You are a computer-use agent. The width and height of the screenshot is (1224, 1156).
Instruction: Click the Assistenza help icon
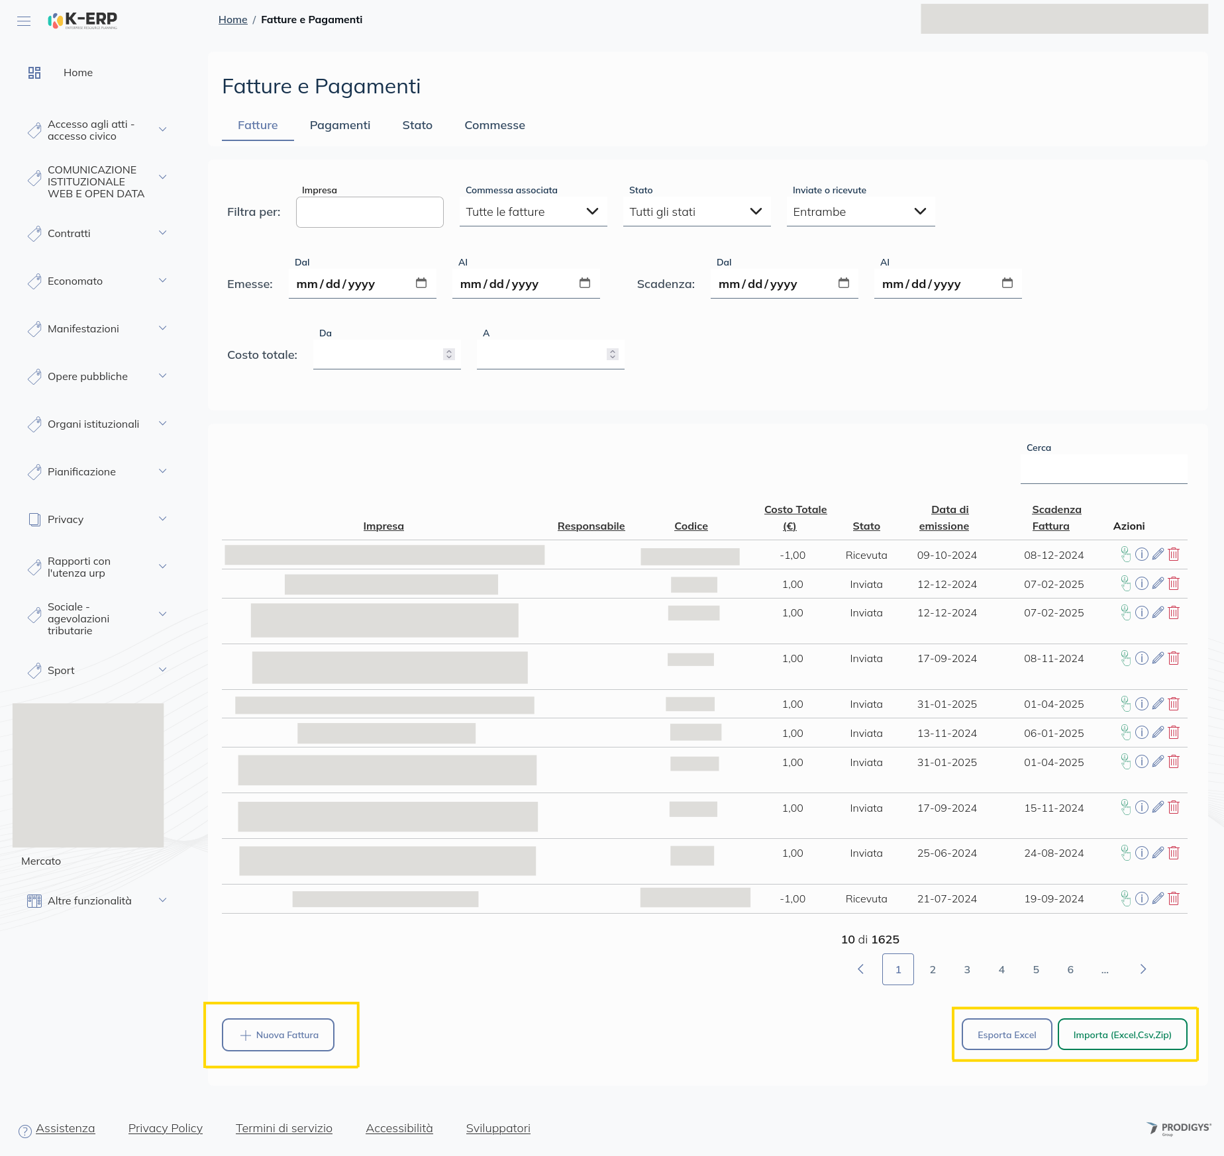[x=25, y=1132]
